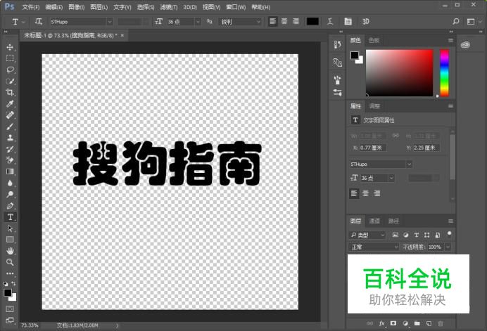Screen dimensions: 487x331
Task: Toggle text orientation in options bar
Action: coord(38,21)
